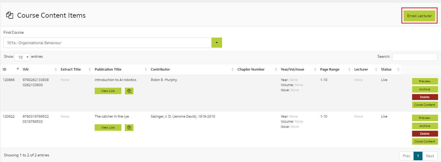Sort by Contributor column arrows
Screen dimensions: 441x162
[x=232, y=69]
